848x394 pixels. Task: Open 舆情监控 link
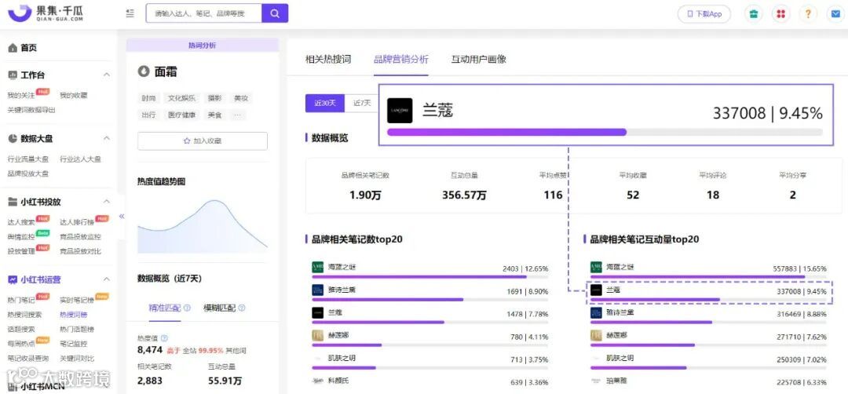coord(21,237)
